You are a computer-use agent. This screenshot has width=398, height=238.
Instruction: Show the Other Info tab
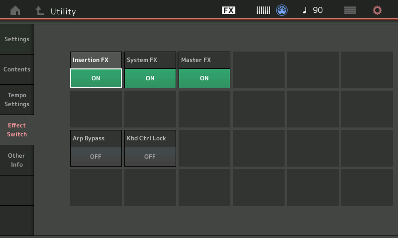pos(17,160)
